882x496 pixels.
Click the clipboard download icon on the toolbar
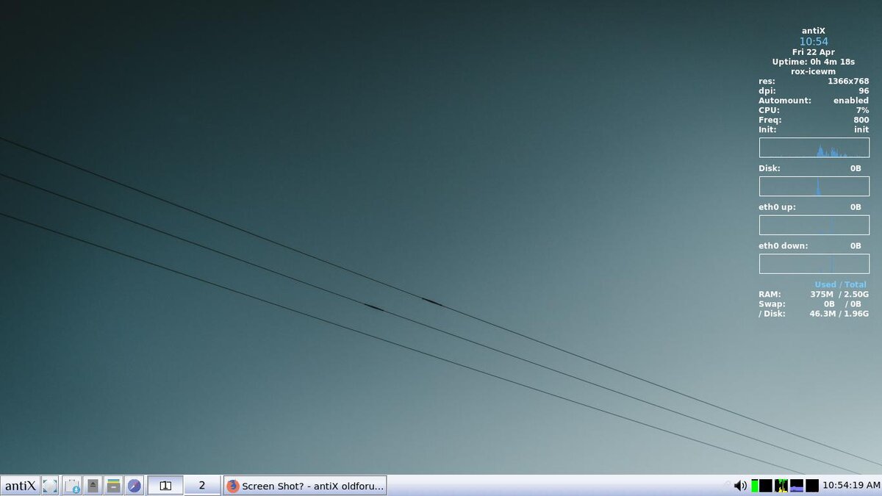point(73,485)
